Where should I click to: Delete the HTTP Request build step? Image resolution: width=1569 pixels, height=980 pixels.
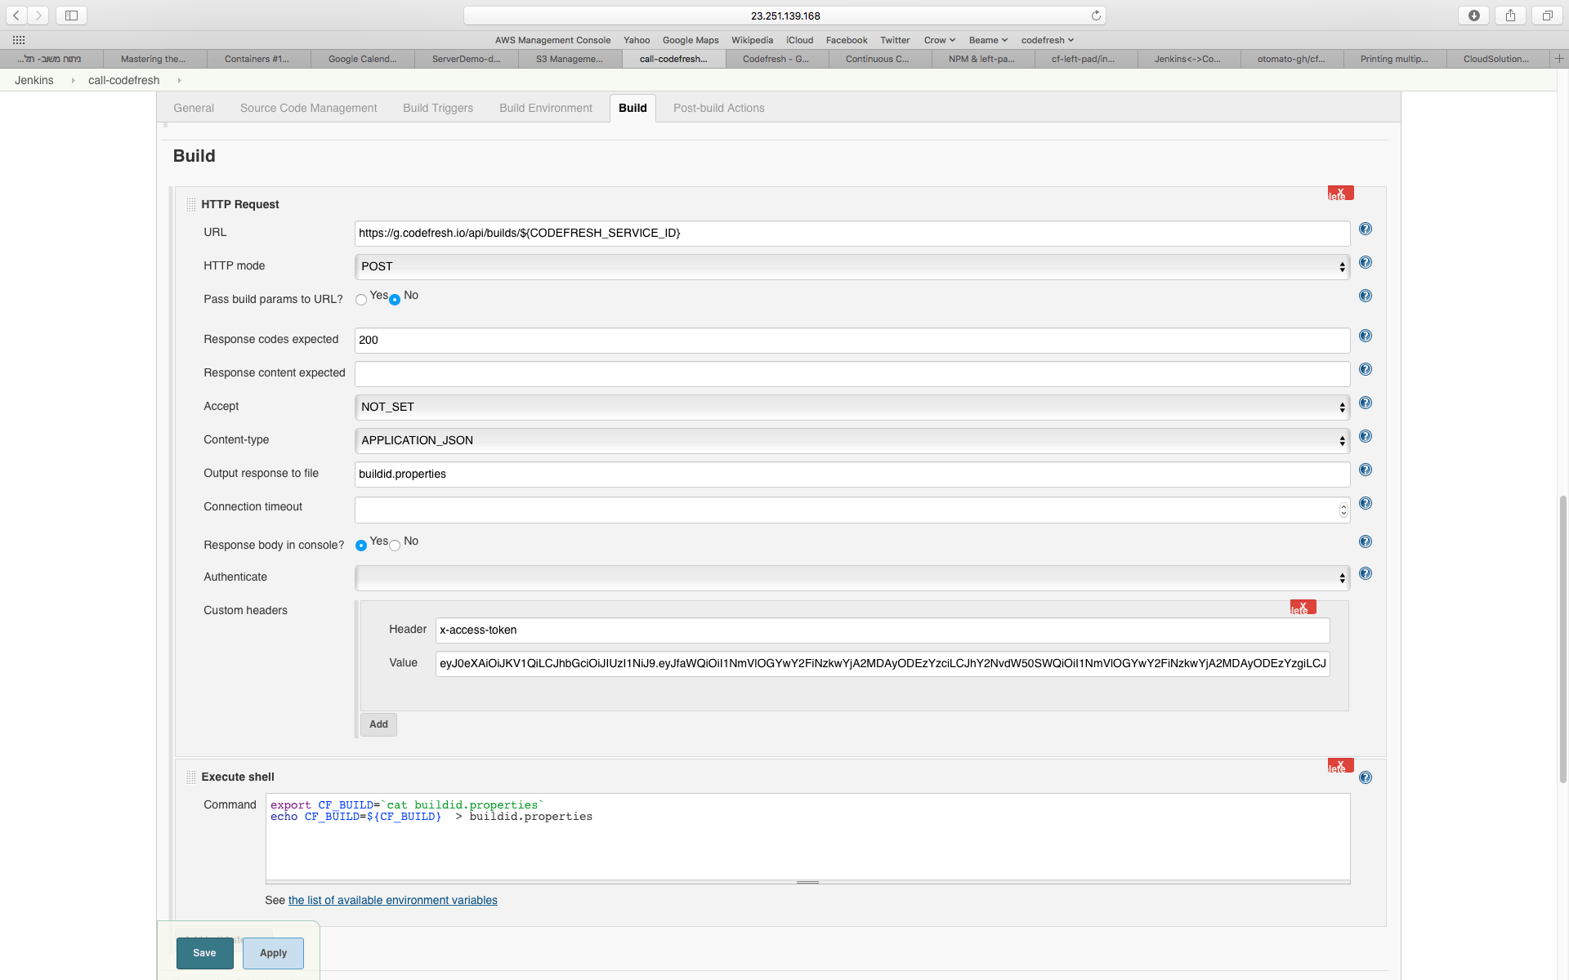(x=1340, y=194)
